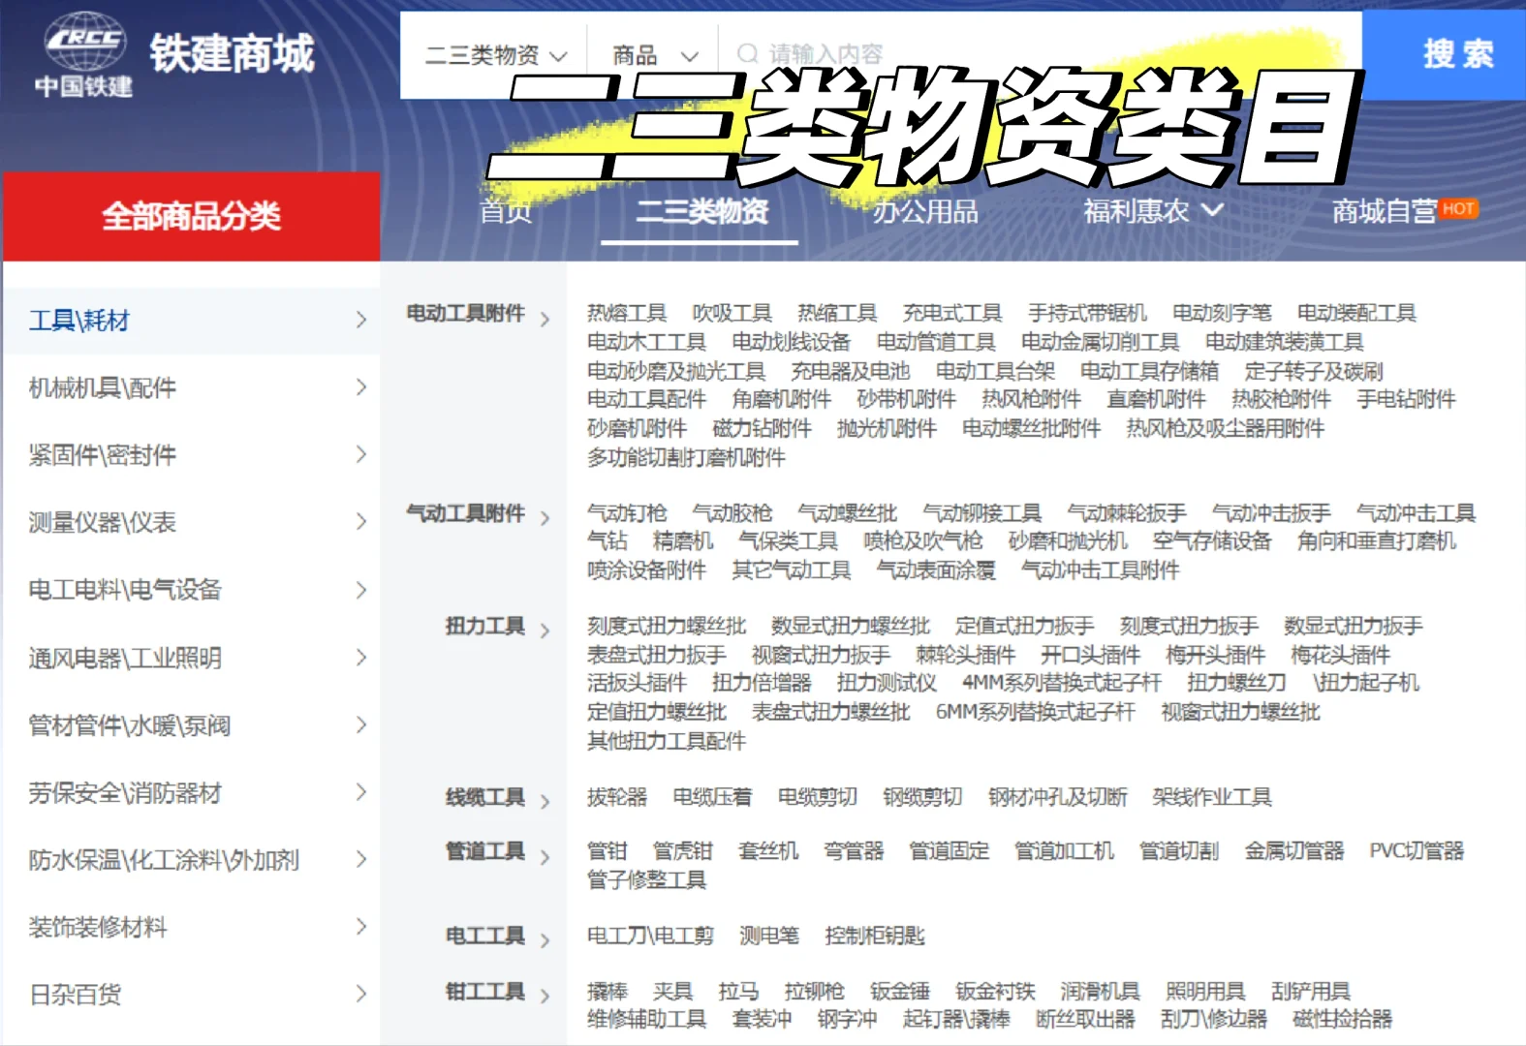Open the 二三类物资 search scope dropdown
Viewport: 1526px width, 1046px height.
point(495,55)
